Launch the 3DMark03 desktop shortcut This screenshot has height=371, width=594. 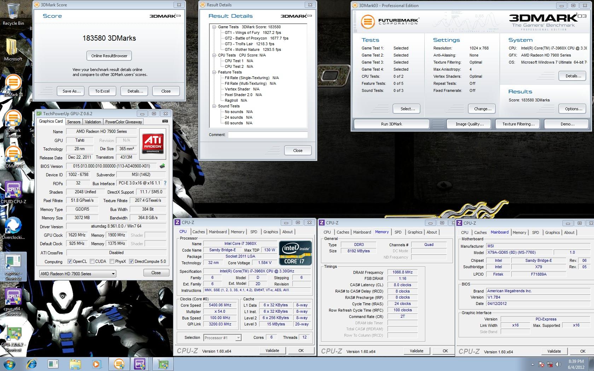(13, 157)
